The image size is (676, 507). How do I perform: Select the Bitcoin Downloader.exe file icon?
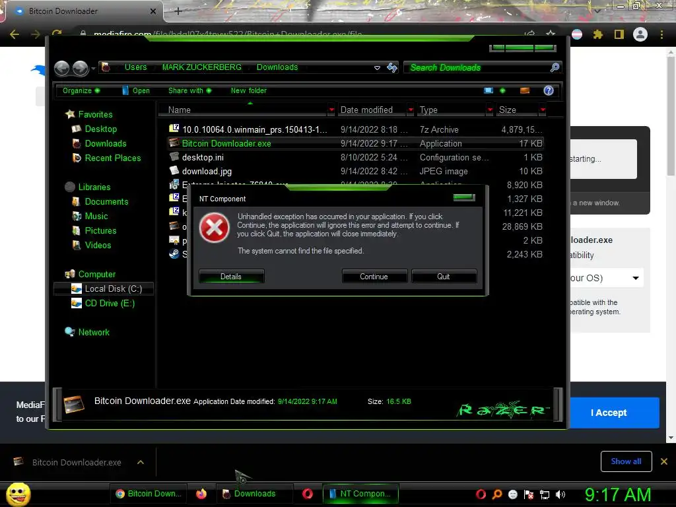click(174, 143)
